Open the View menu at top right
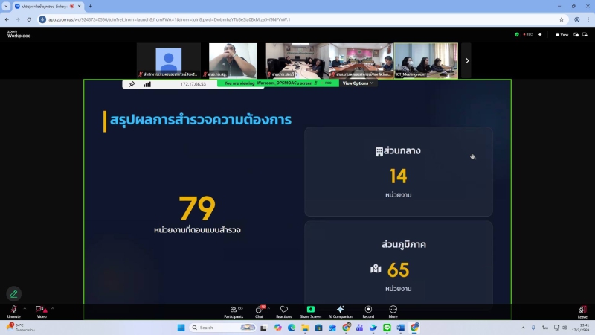Viewport: 595px width, 335px height. [x=563, y=34]
